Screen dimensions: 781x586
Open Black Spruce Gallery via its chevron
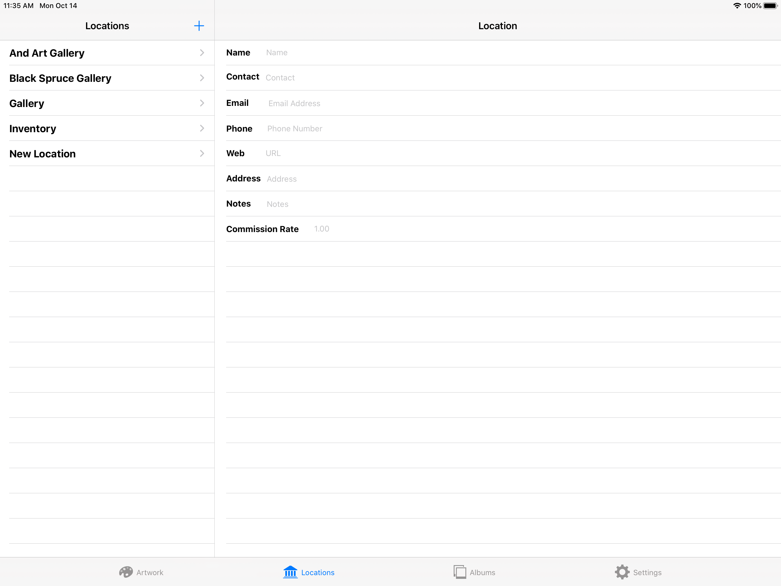click(202, 78)
